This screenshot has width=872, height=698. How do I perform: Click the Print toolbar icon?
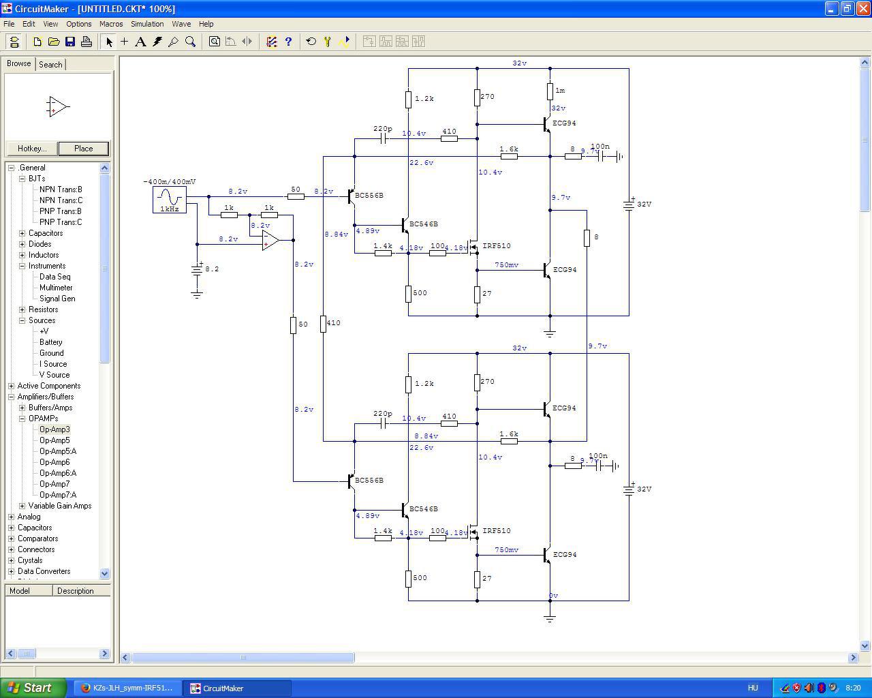coord(87,42)
